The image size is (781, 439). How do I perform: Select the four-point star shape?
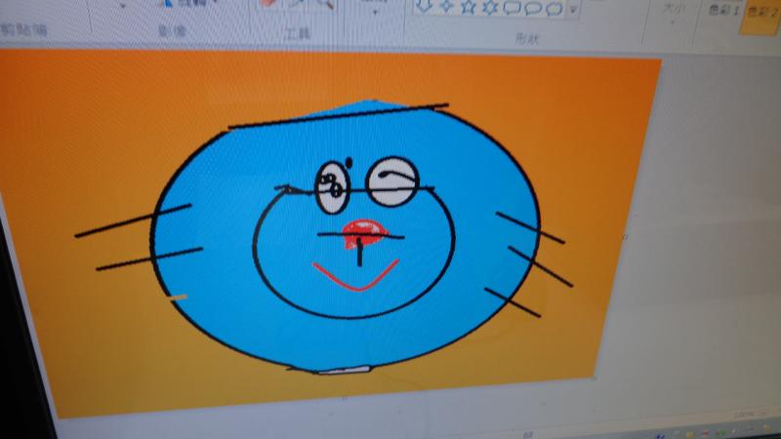446,6
